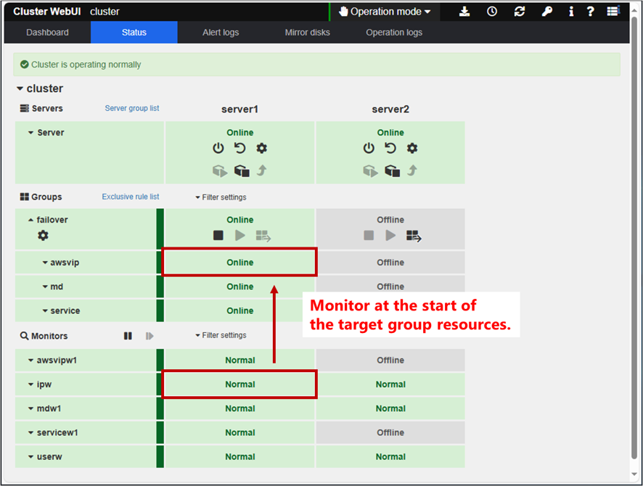Collapse the cluster tree node

[x=20, y=88]
